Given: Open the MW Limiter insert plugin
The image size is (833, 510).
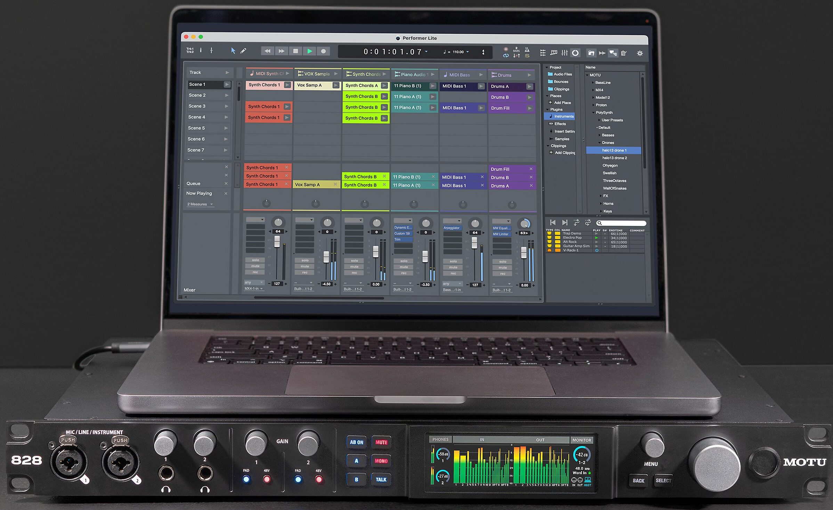Looking at the screenshot, I should 502,234.
